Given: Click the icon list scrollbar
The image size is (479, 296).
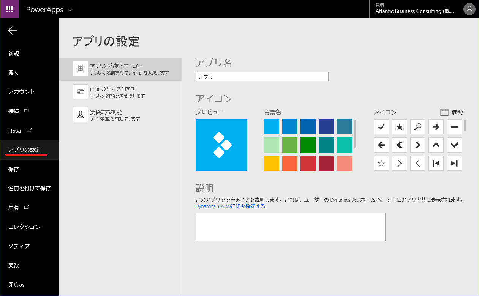Looking at the screenshot, I should [x=465, y=126].
